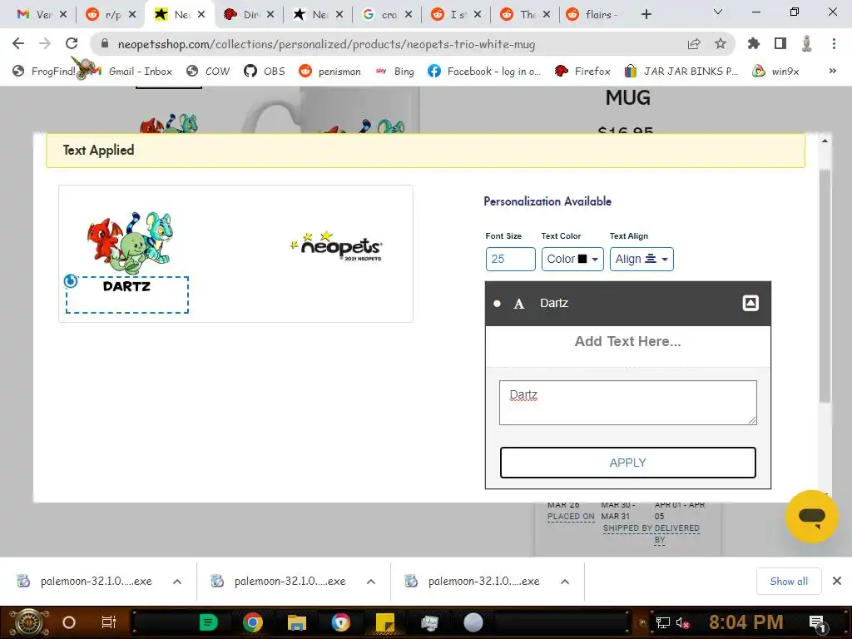852x639 pixels.
Task: Open third palemoon-32.1.0 download options chevron
Action: pyautogui.click(x=565, y=582)
